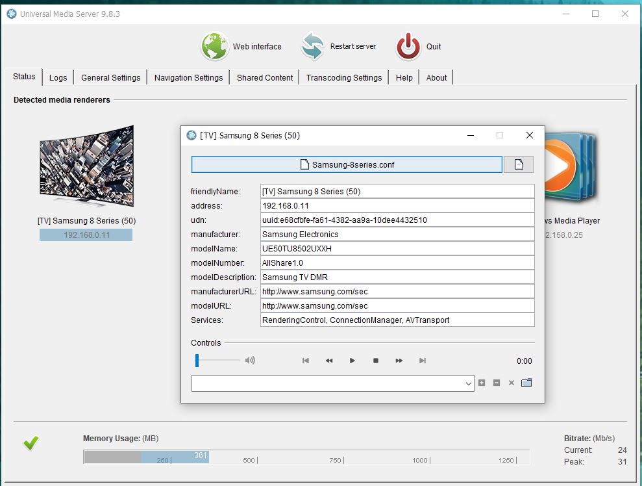The image size is (642, 486).
Task: Mute the renderer volume speaker icon
Action: click(x=250, y=361)
